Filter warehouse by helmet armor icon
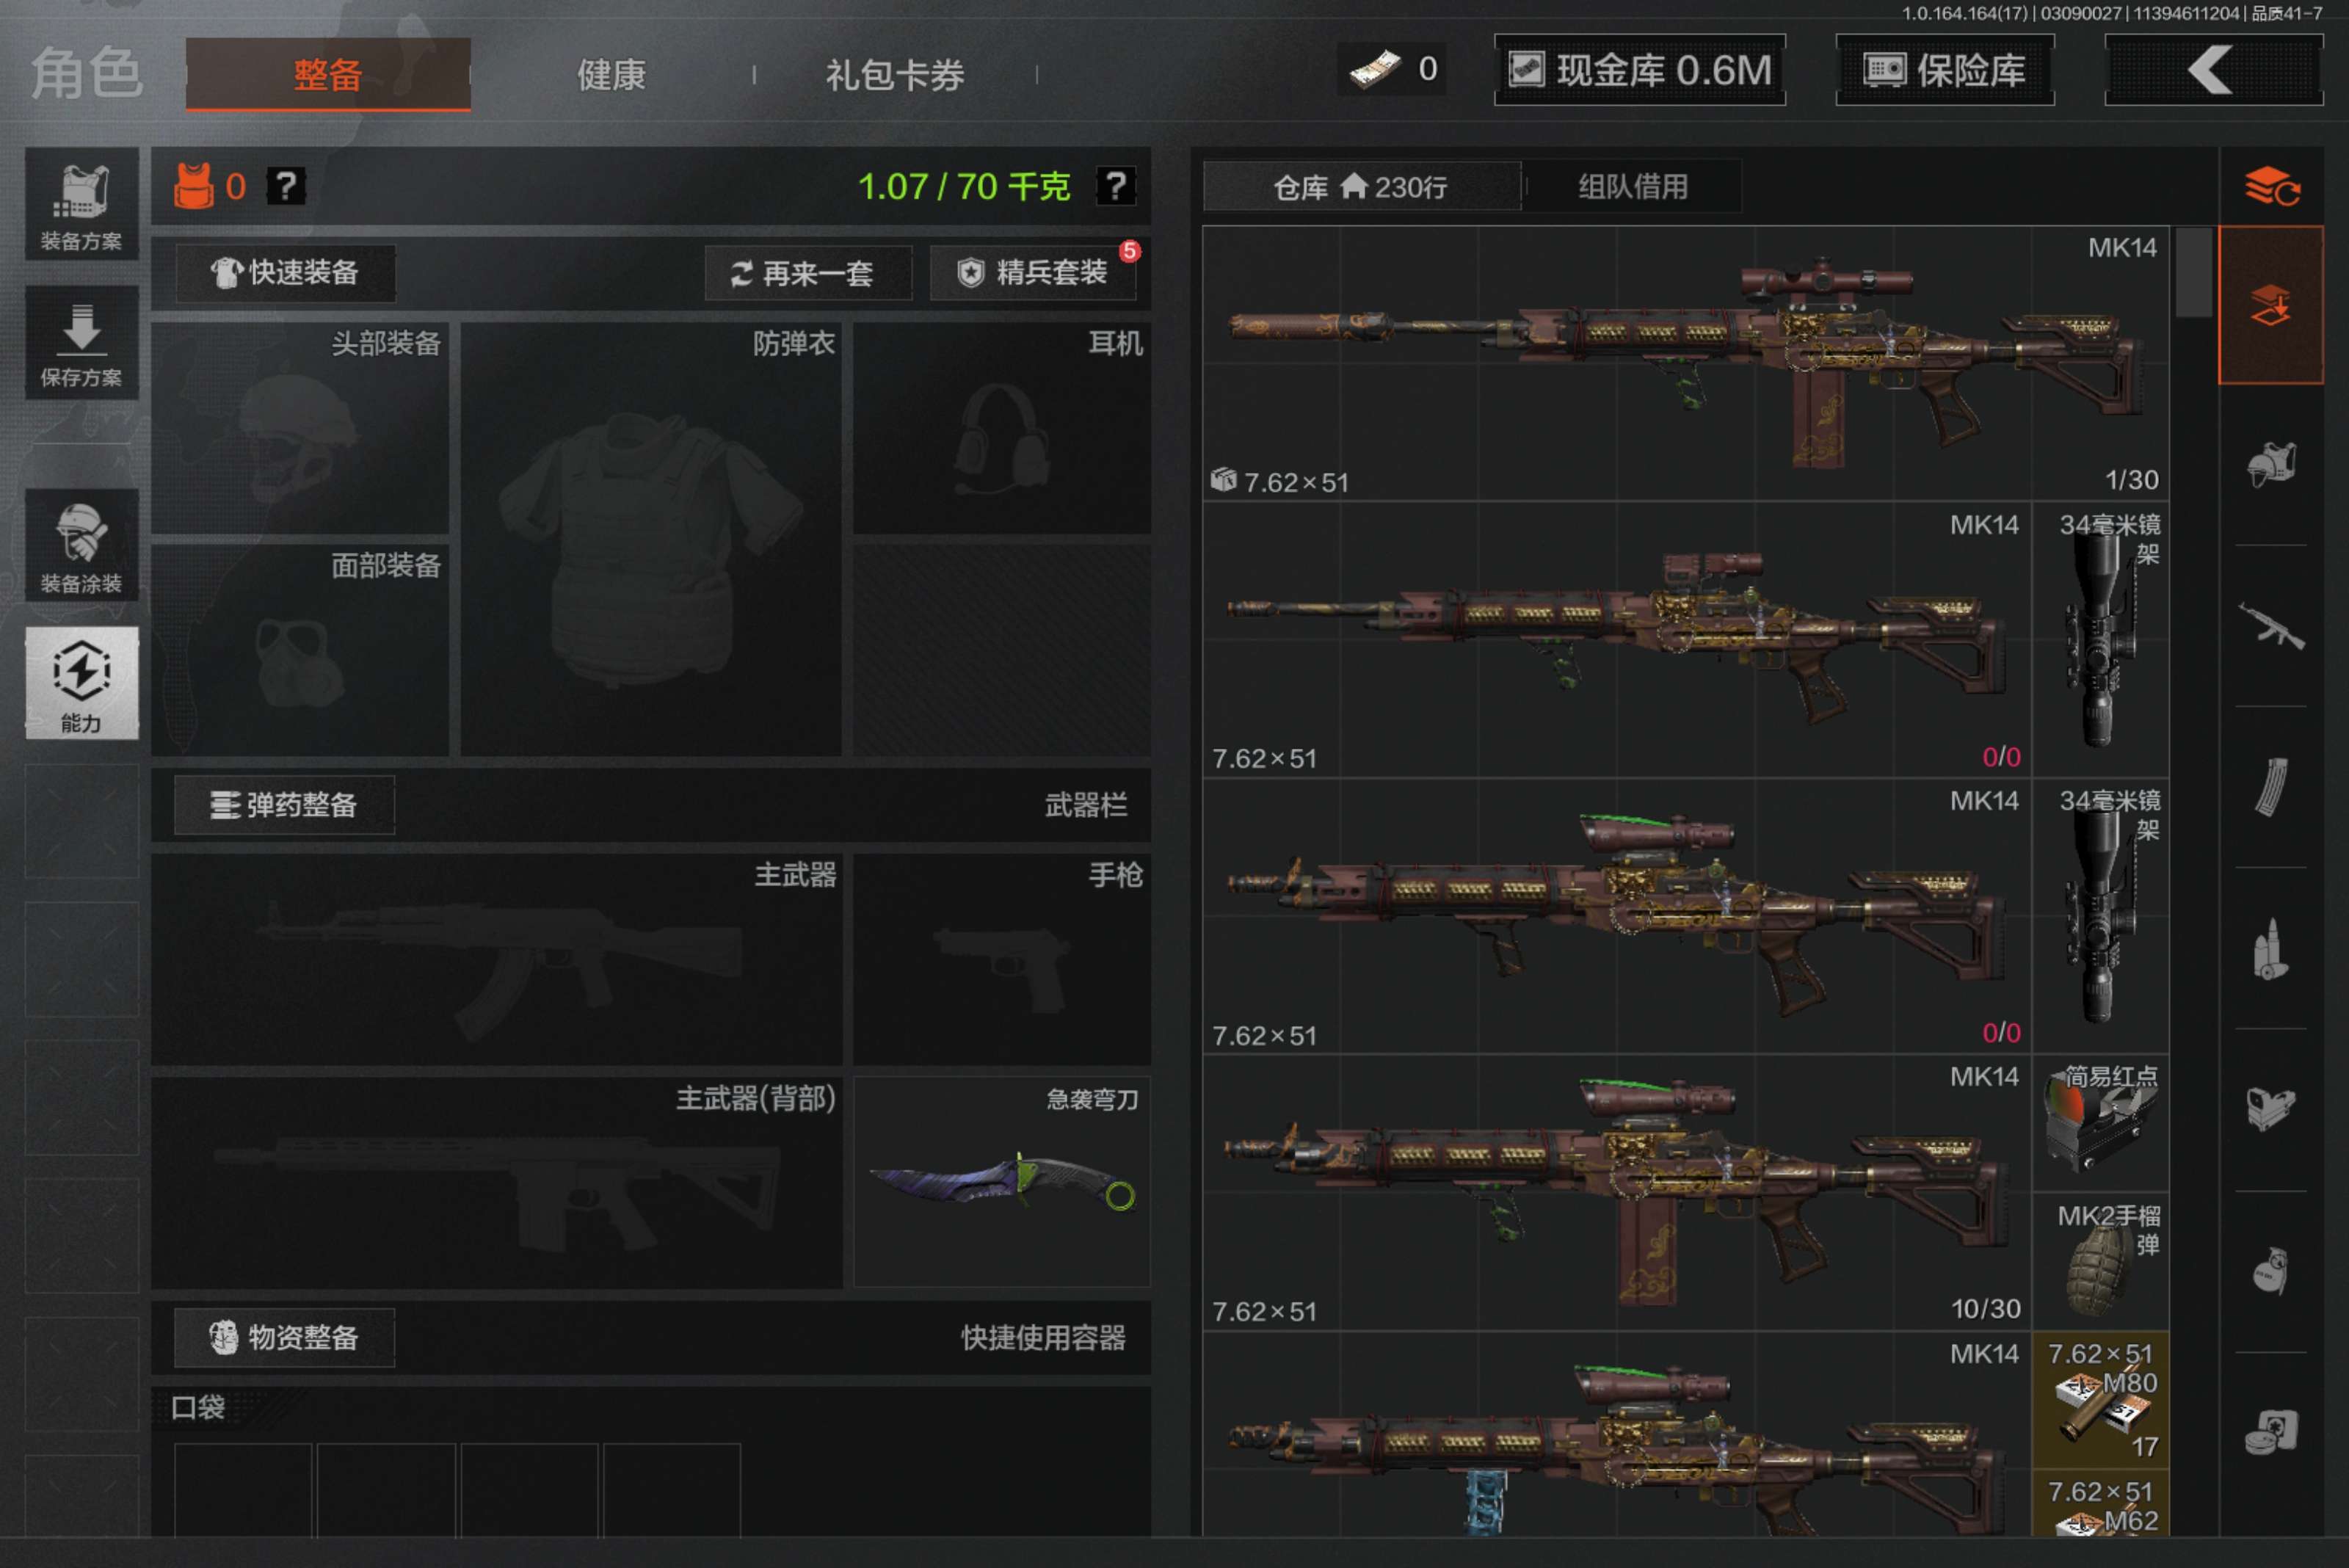This screenshot has height=1568, width=2349. pyautogui.click(x=2270, y=465)
